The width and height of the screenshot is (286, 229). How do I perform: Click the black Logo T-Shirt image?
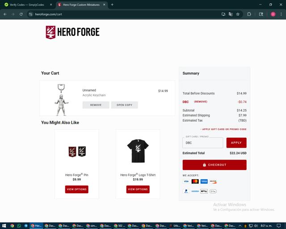138,151
